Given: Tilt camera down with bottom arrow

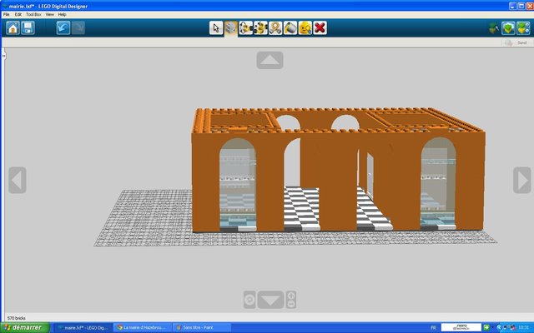Looking at the screenshot, I should 270,299.
